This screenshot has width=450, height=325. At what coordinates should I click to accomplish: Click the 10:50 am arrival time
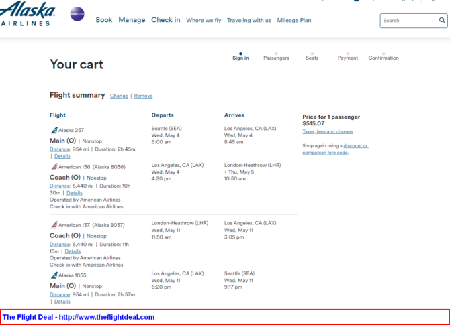pos(235,179)
